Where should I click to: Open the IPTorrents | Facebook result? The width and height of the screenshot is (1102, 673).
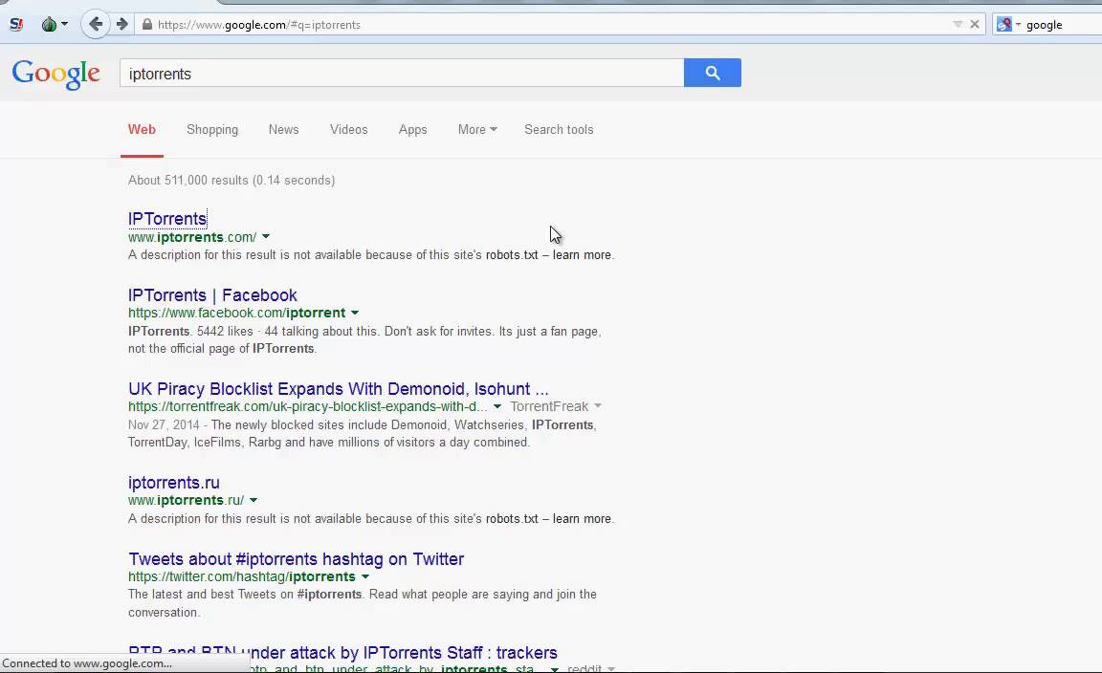coord(212,295)
